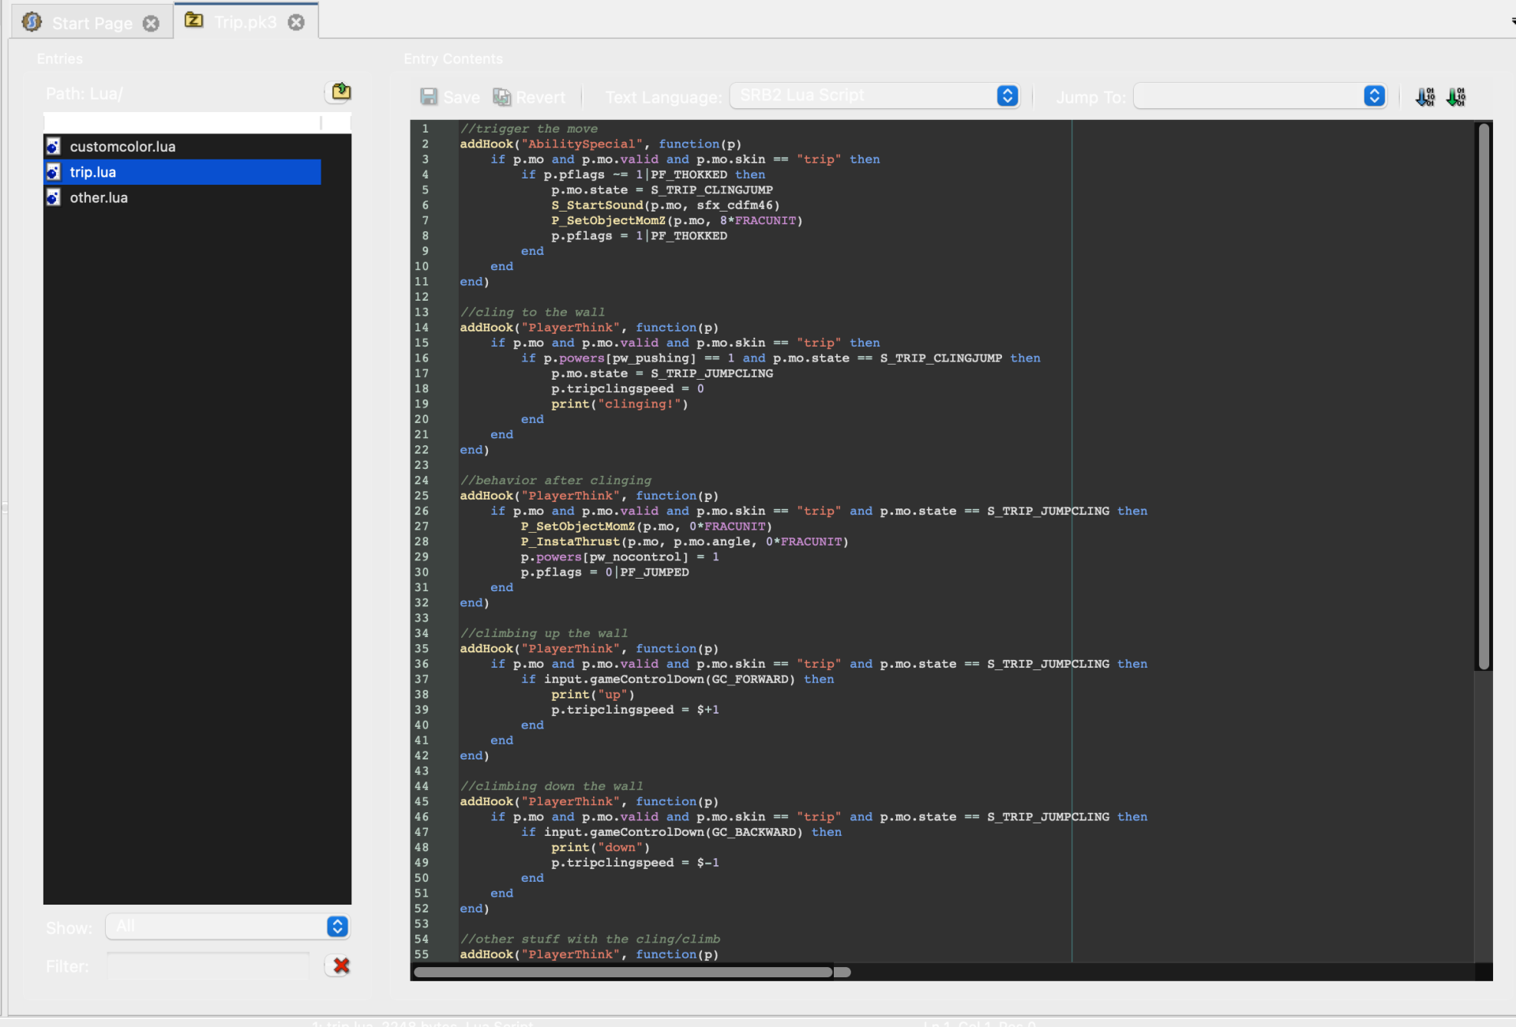Viewport: 1516px width, 1027px height.
Task: Click the Revert button label
Action: pyautogui.click(x=540, y=97)
